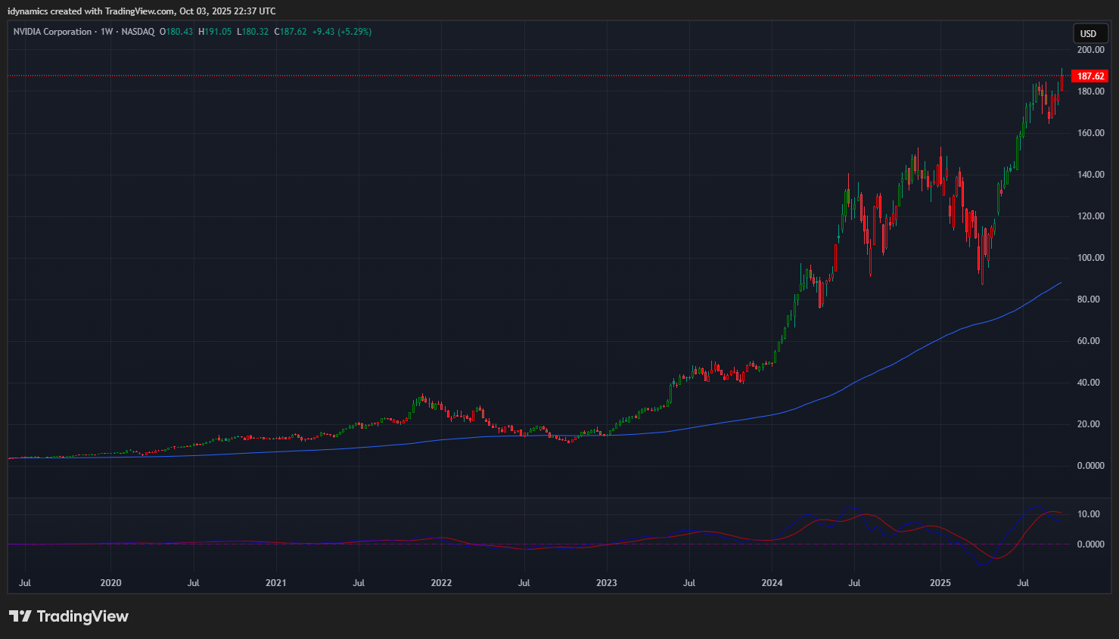Select the 2022 marker on the time axis
Image resolution: width=1119 pixels, height=639 pixels.
pyautogui.click(x=441, y=583)
